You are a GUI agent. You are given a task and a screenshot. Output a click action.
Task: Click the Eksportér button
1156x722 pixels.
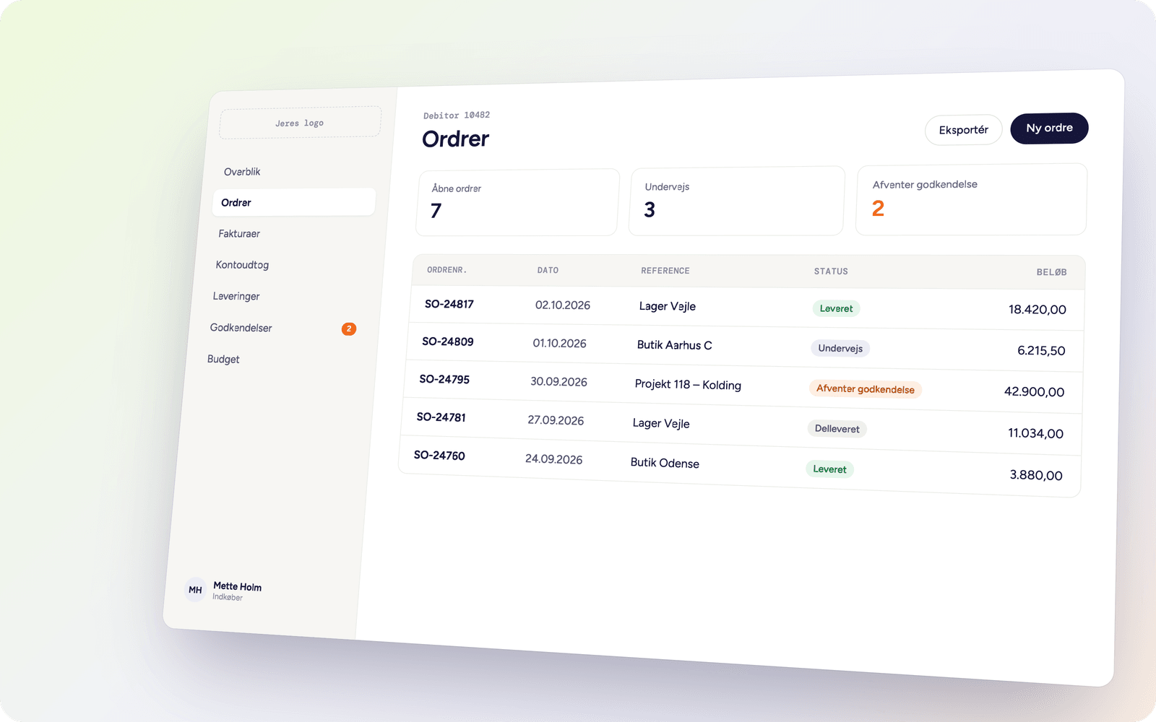[963, 130]
